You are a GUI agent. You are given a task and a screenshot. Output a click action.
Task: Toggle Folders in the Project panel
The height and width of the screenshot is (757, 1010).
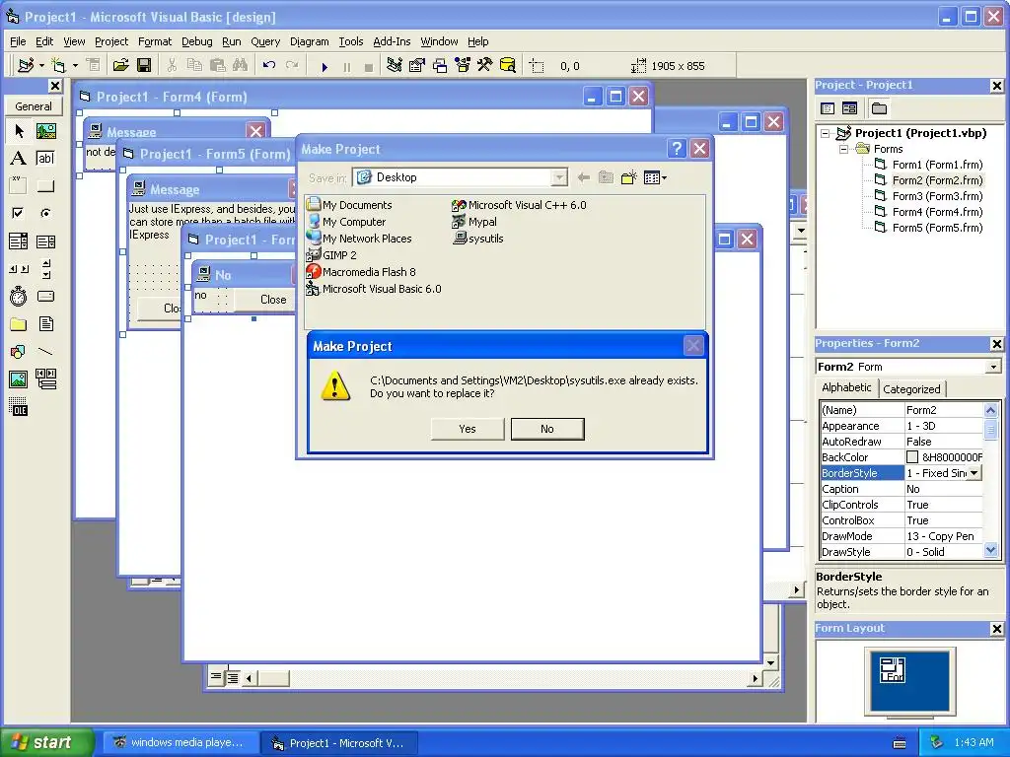879,108
